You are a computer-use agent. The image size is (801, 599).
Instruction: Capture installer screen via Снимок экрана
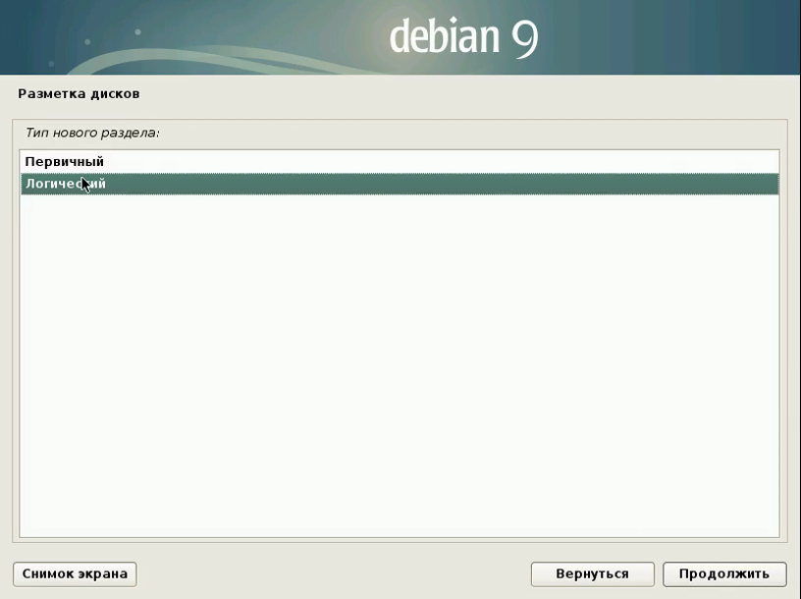pyautogui.click(x=75, y=573)
